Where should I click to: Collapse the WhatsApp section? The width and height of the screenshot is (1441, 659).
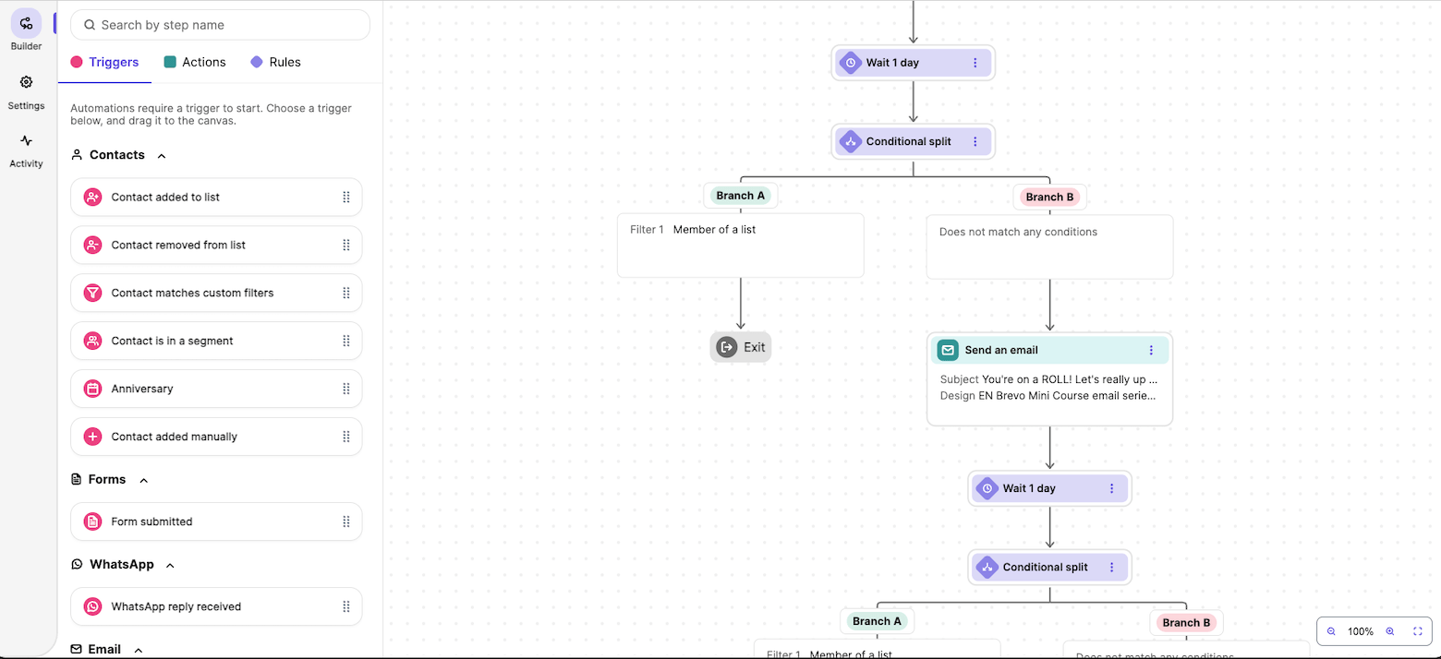169,564
